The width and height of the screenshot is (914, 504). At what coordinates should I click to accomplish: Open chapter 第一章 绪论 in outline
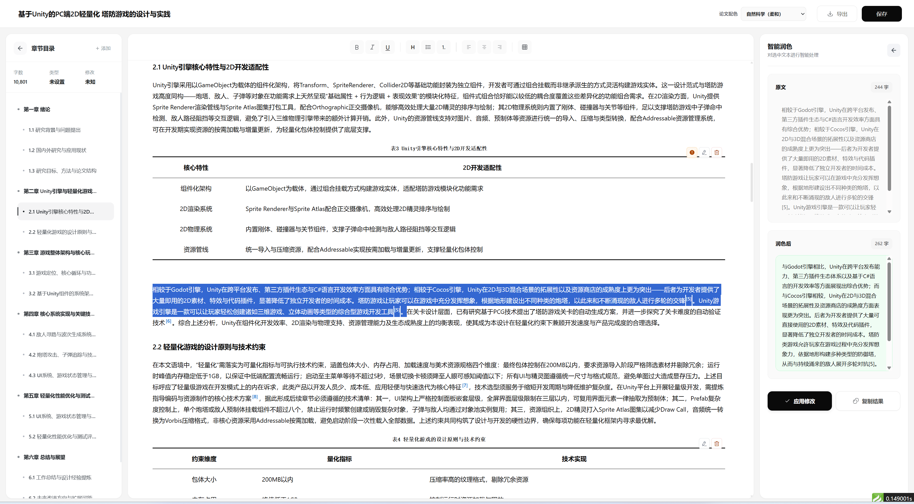tap(37, 109)
